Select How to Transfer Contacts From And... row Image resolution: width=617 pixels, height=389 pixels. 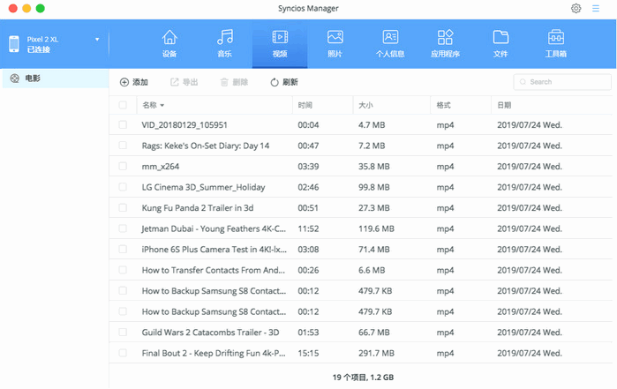360,270
